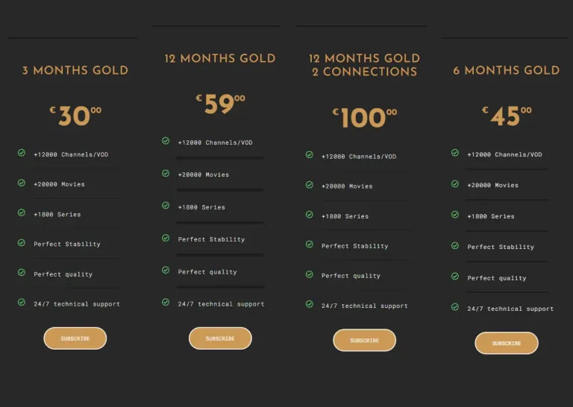Click the 6 MONTHS GOLD heading
Screen dimensions: 573x407
(507, 70)
